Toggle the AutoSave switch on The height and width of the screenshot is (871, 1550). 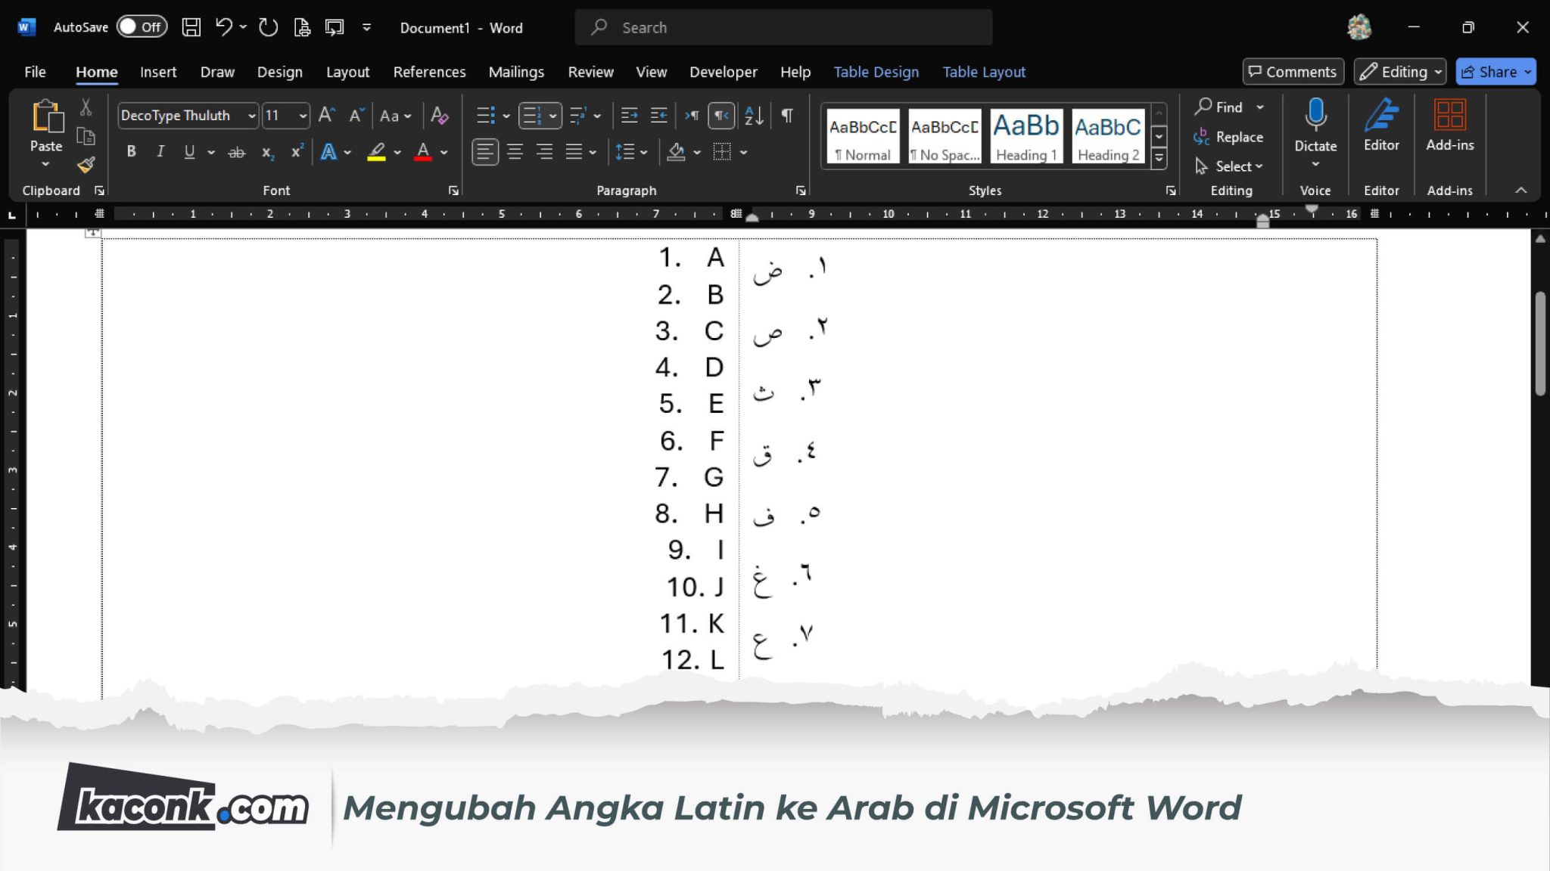tap(142, 26)
